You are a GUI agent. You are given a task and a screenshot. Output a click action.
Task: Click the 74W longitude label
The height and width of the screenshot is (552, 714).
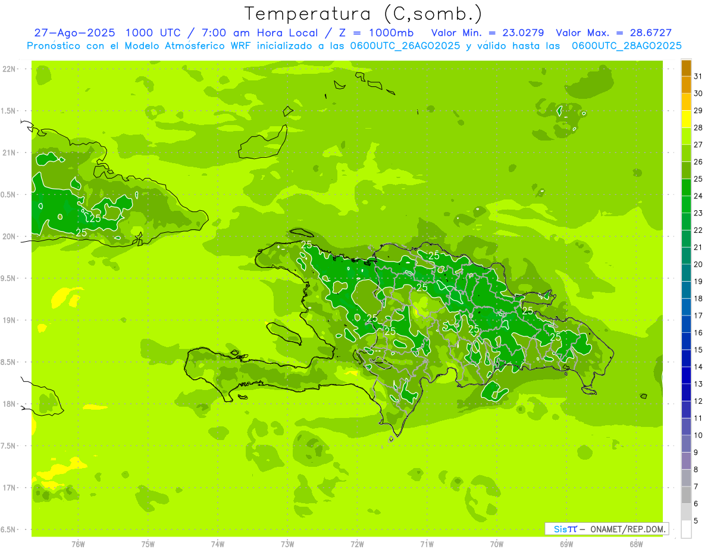point(218,544)
